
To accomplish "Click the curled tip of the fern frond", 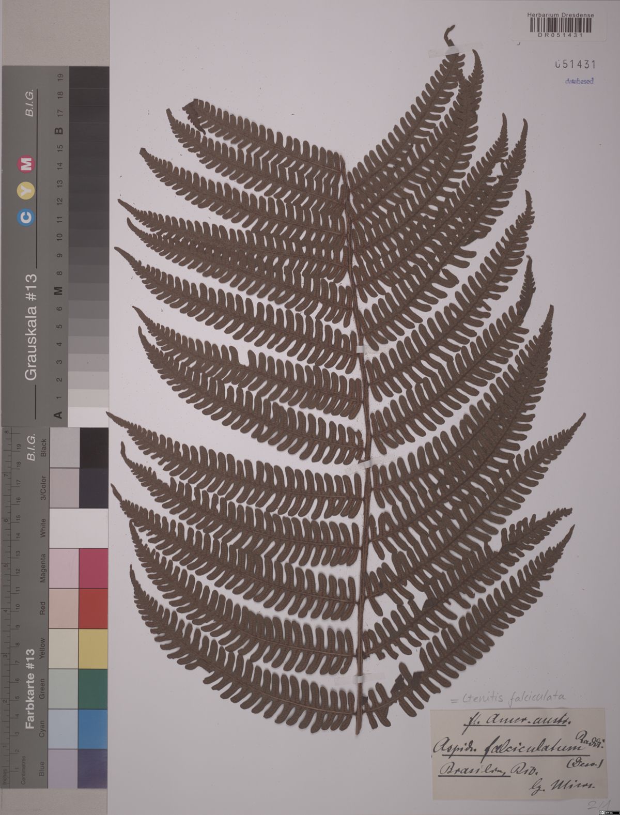I will click(x=449, y=36).
